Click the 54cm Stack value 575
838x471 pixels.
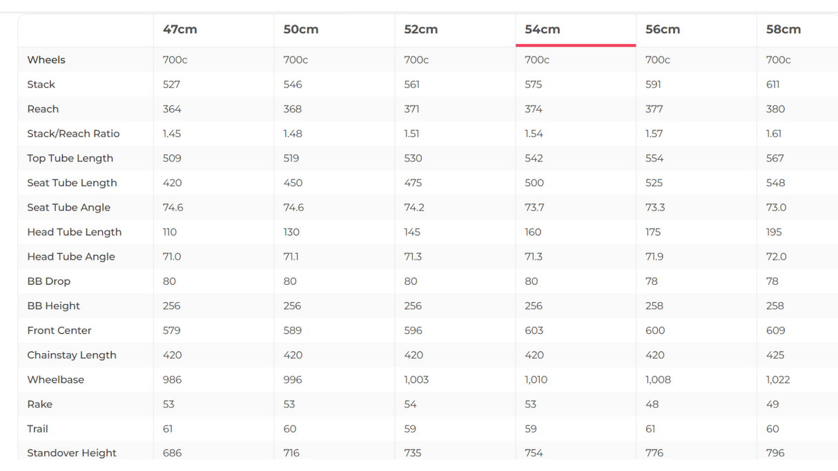(533, 85)
